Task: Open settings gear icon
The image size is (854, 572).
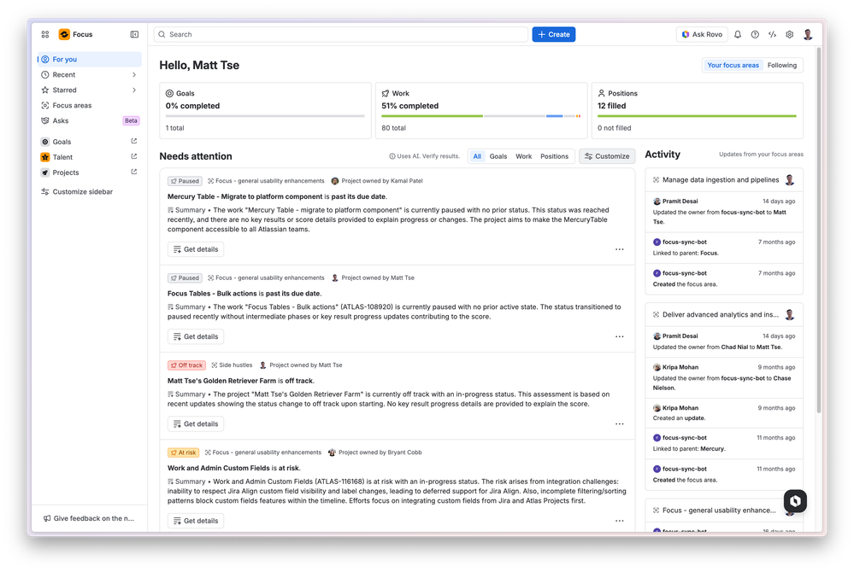Action: (790, 34)
